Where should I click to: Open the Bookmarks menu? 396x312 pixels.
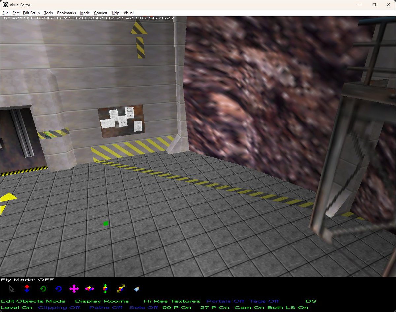(66, 13)
